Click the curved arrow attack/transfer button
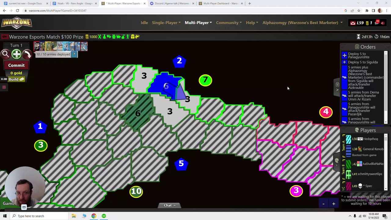Image resolution: width=391 pixels, height=220 pixels. (27, 54)
